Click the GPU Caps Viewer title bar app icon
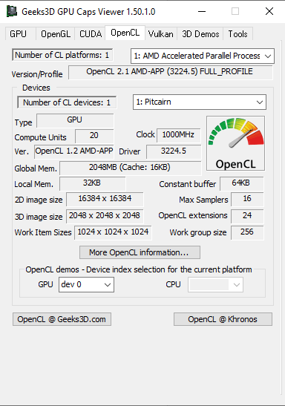The width and height of the screenshot is (285, 406). [x=12, y=11]
